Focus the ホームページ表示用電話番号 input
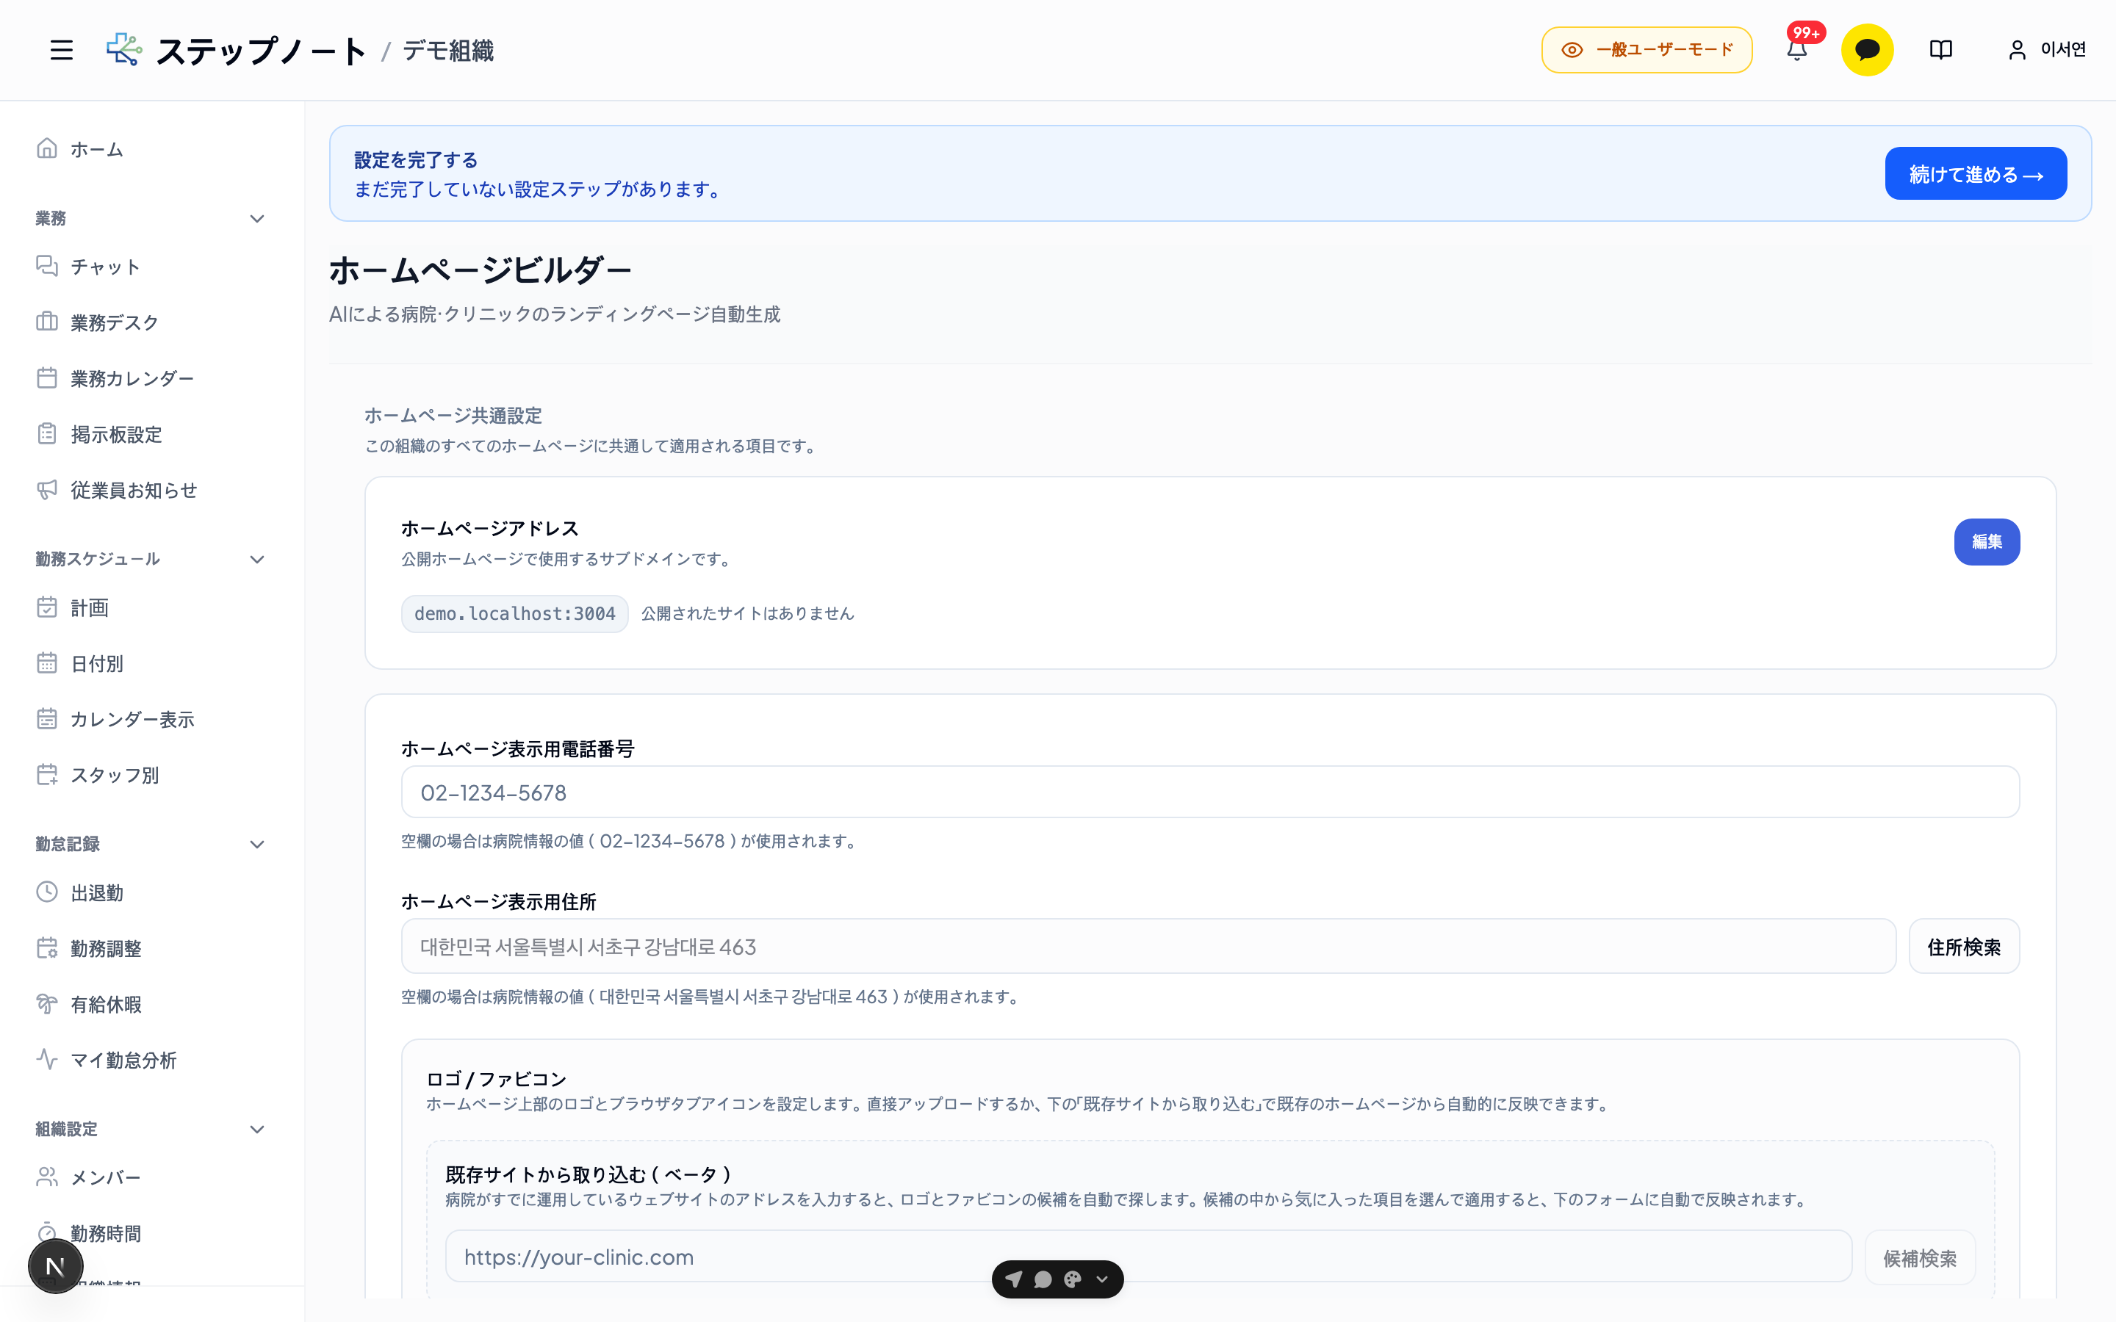Image resolution: width=2116 pixels, height=1322 pixels. [x=1210, y=792]
